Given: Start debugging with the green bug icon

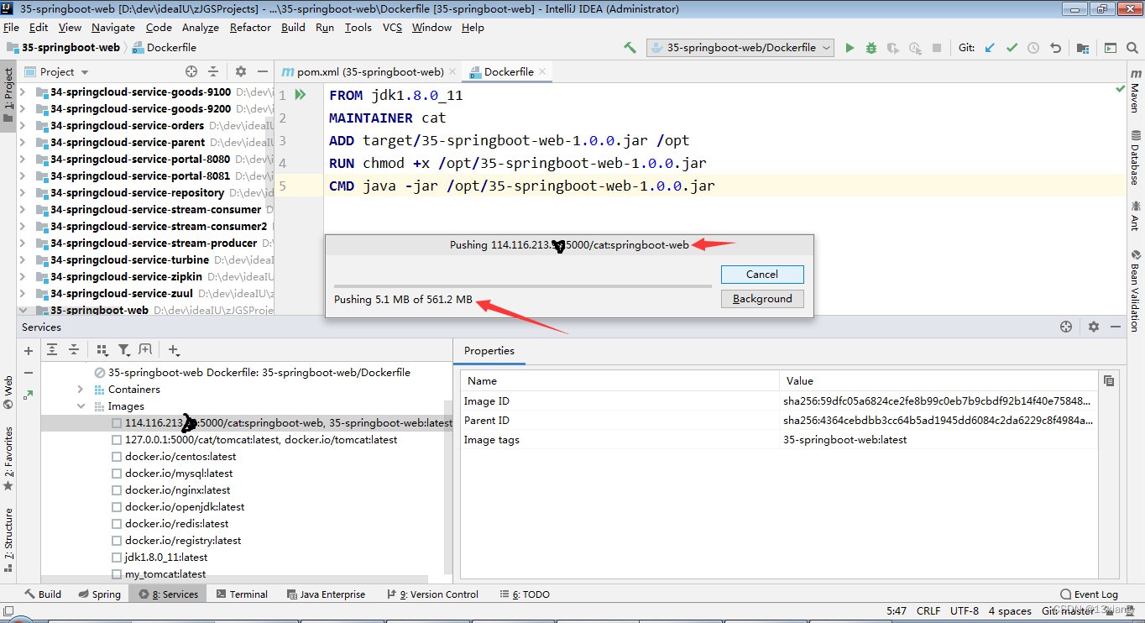Looking at the screenshot, I should click(871, 48).
